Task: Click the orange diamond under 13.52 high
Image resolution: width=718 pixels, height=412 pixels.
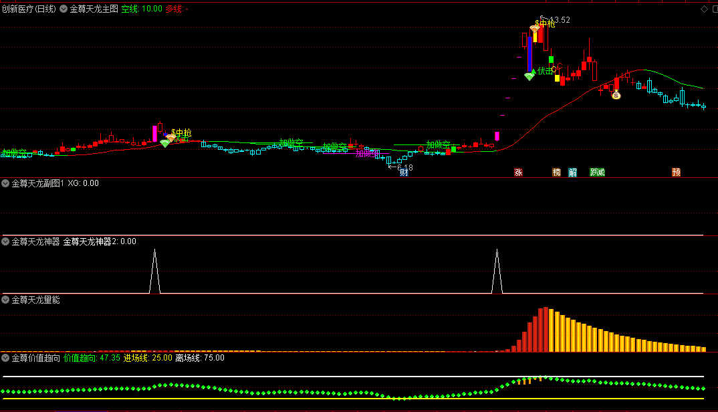Action: (x=534, y=29)
